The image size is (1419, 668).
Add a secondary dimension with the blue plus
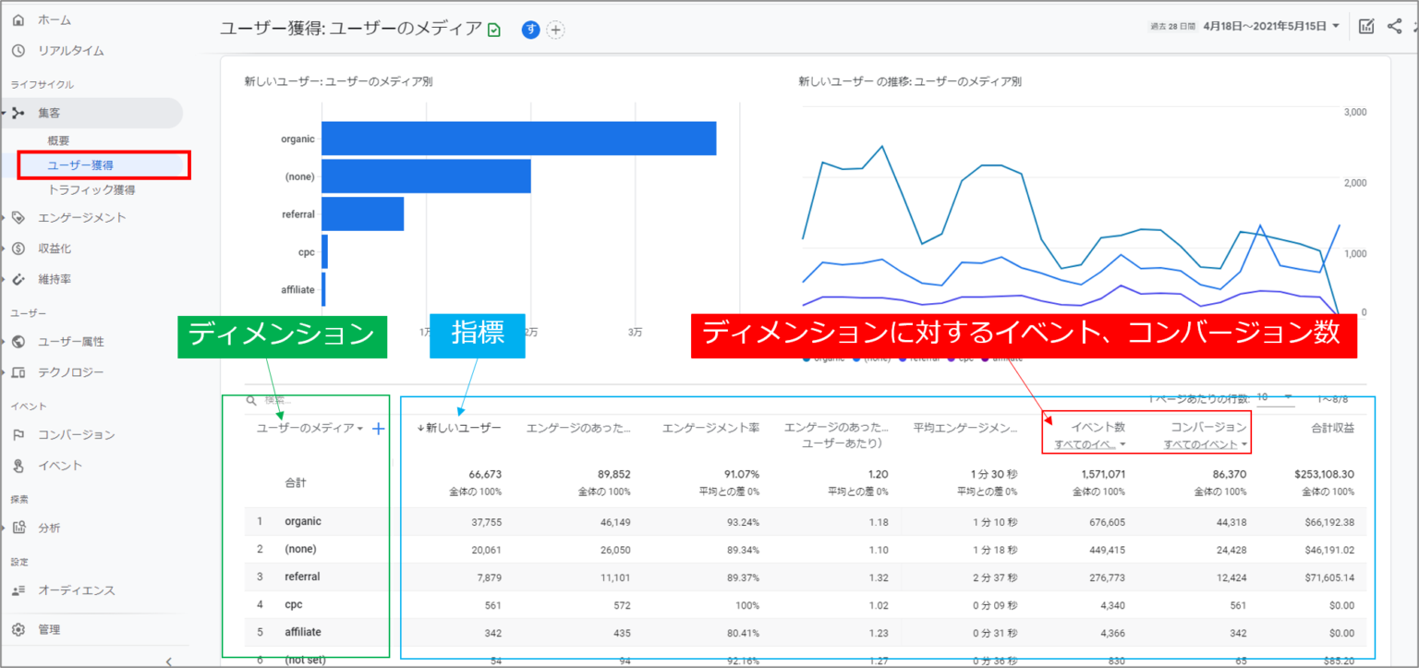click(378, 429)
